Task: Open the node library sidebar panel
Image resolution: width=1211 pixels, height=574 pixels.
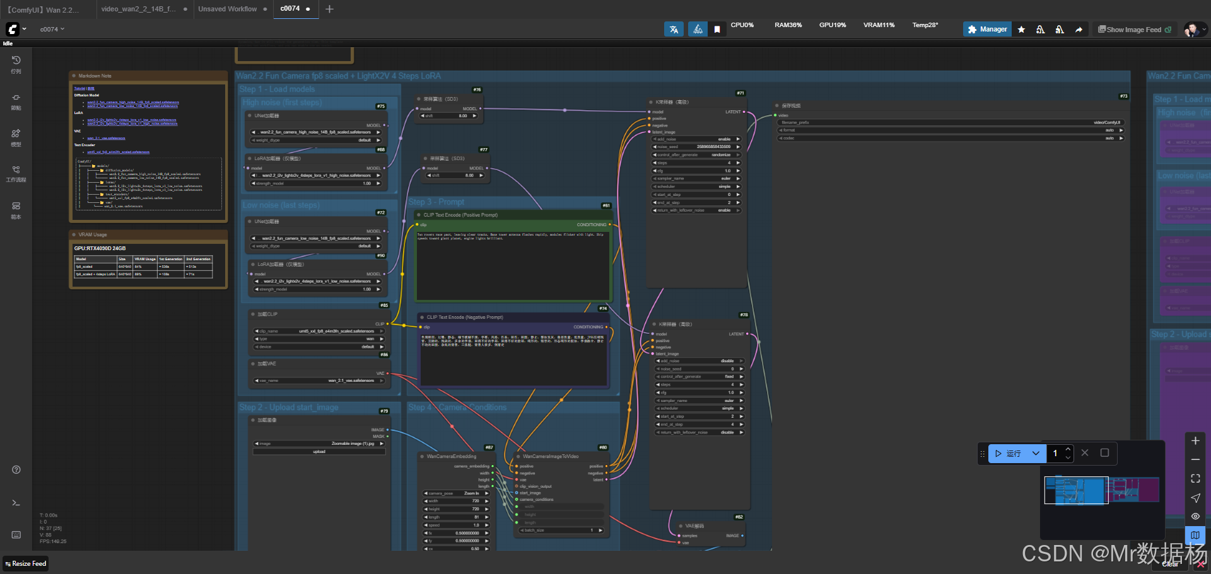Action: coord(16,101)
